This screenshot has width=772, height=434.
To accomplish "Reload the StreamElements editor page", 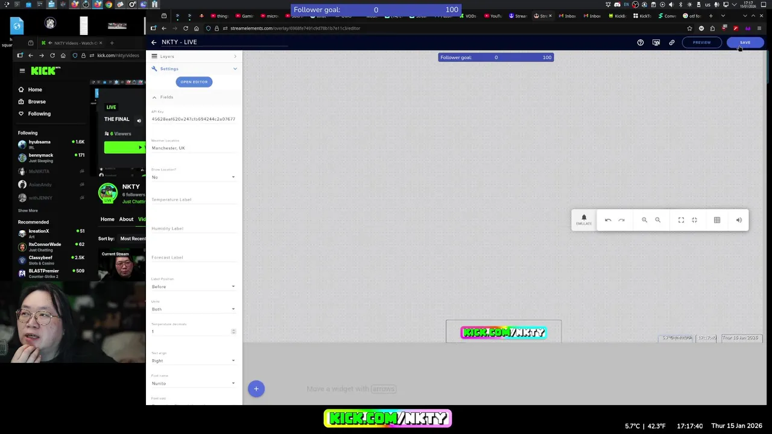I will (x=185, y=28).
